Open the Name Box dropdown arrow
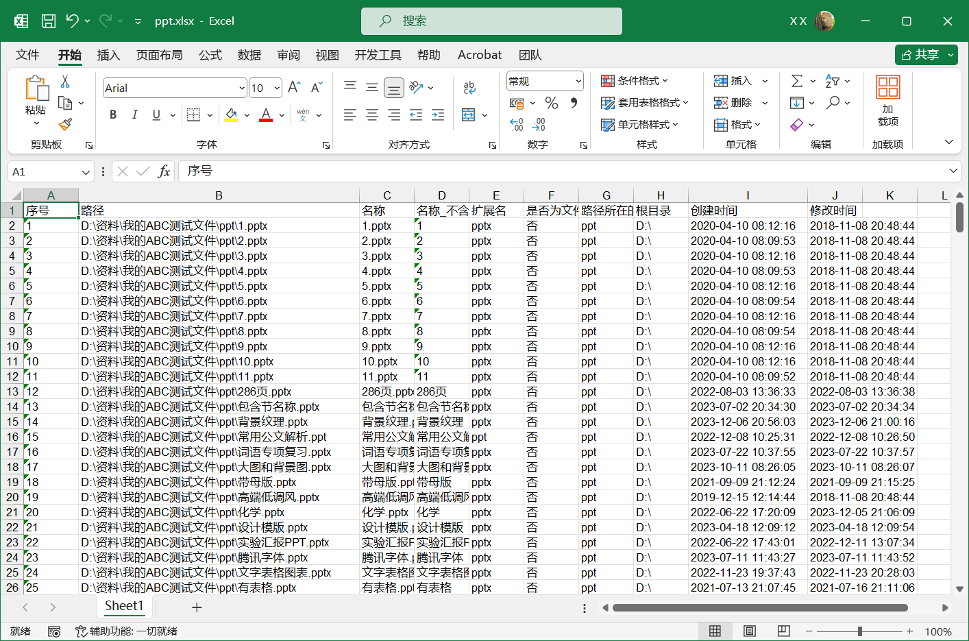The height and width of the screenshot is (641, 969). [86, 171]
